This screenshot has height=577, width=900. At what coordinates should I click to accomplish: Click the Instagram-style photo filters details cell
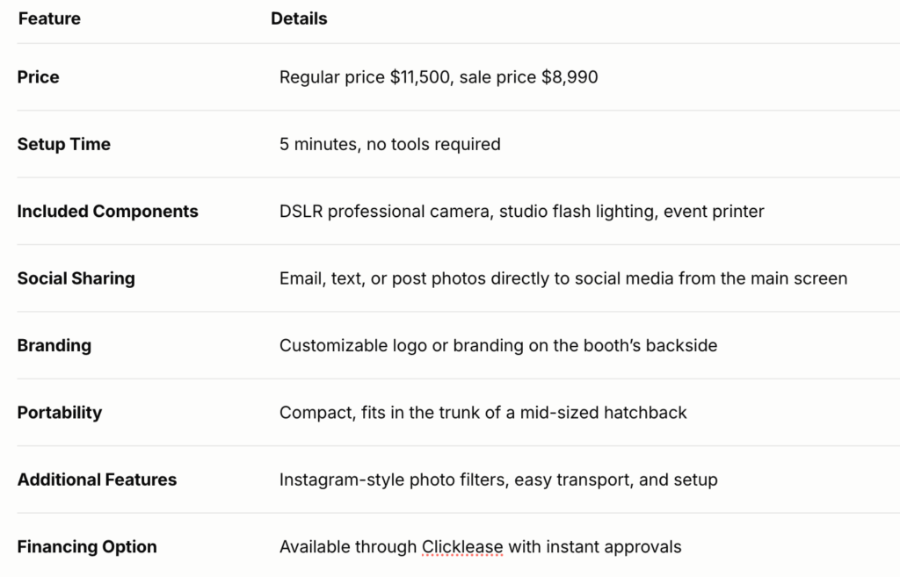click(x=498, y=480)
